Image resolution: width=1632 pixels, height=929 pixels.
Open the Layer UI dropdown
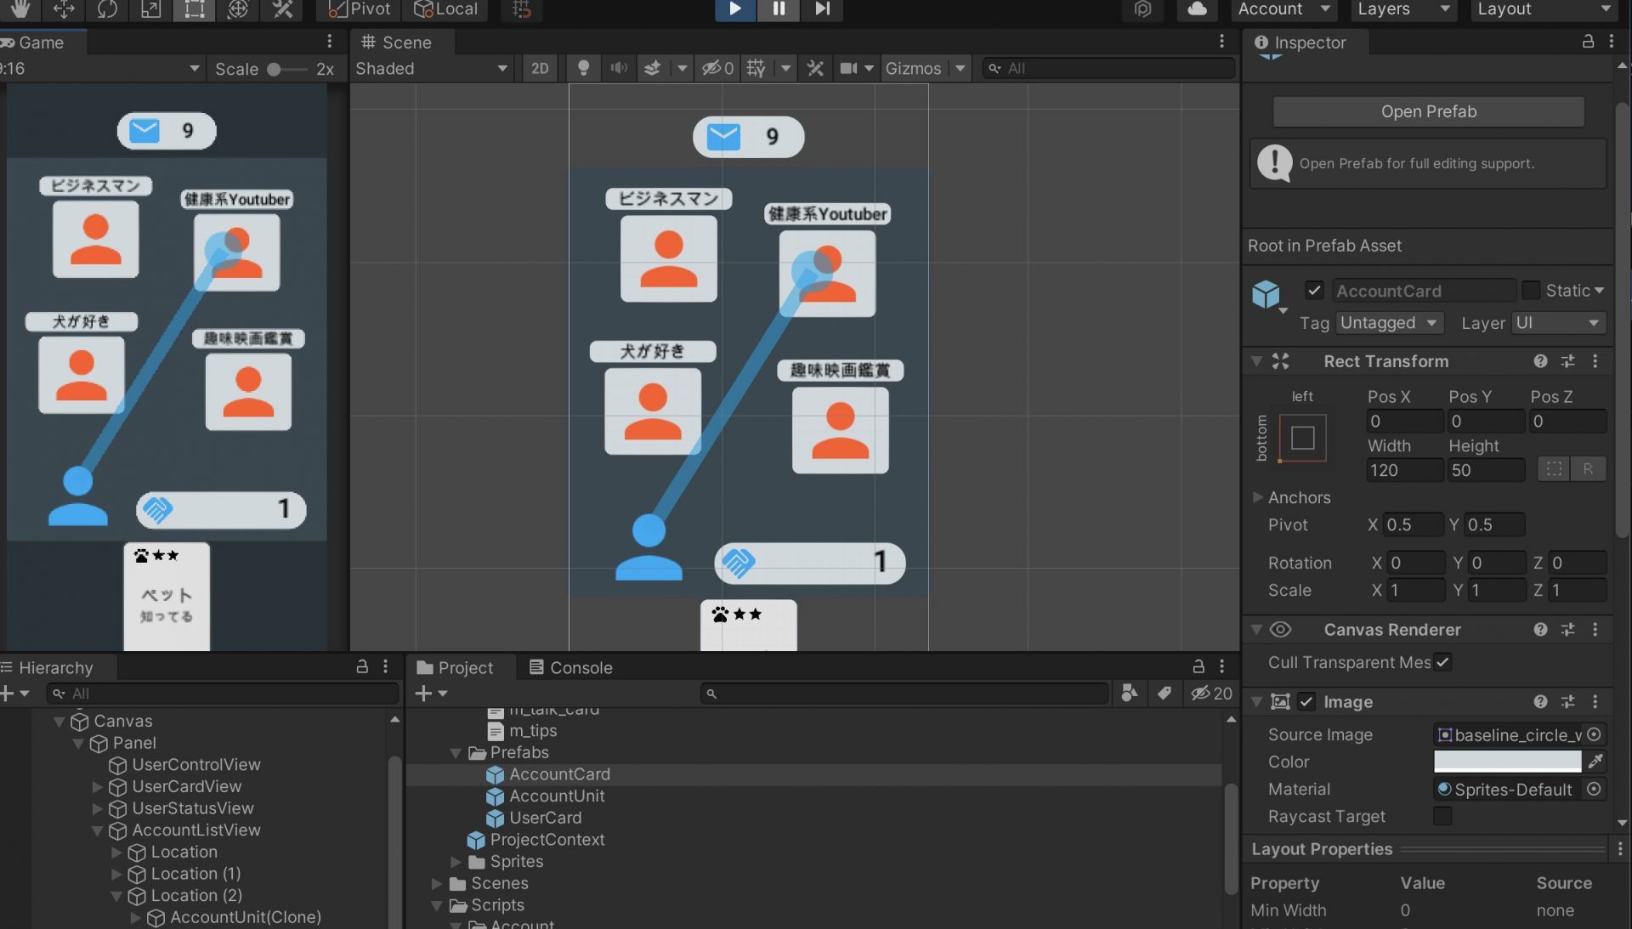[1558, 323]
